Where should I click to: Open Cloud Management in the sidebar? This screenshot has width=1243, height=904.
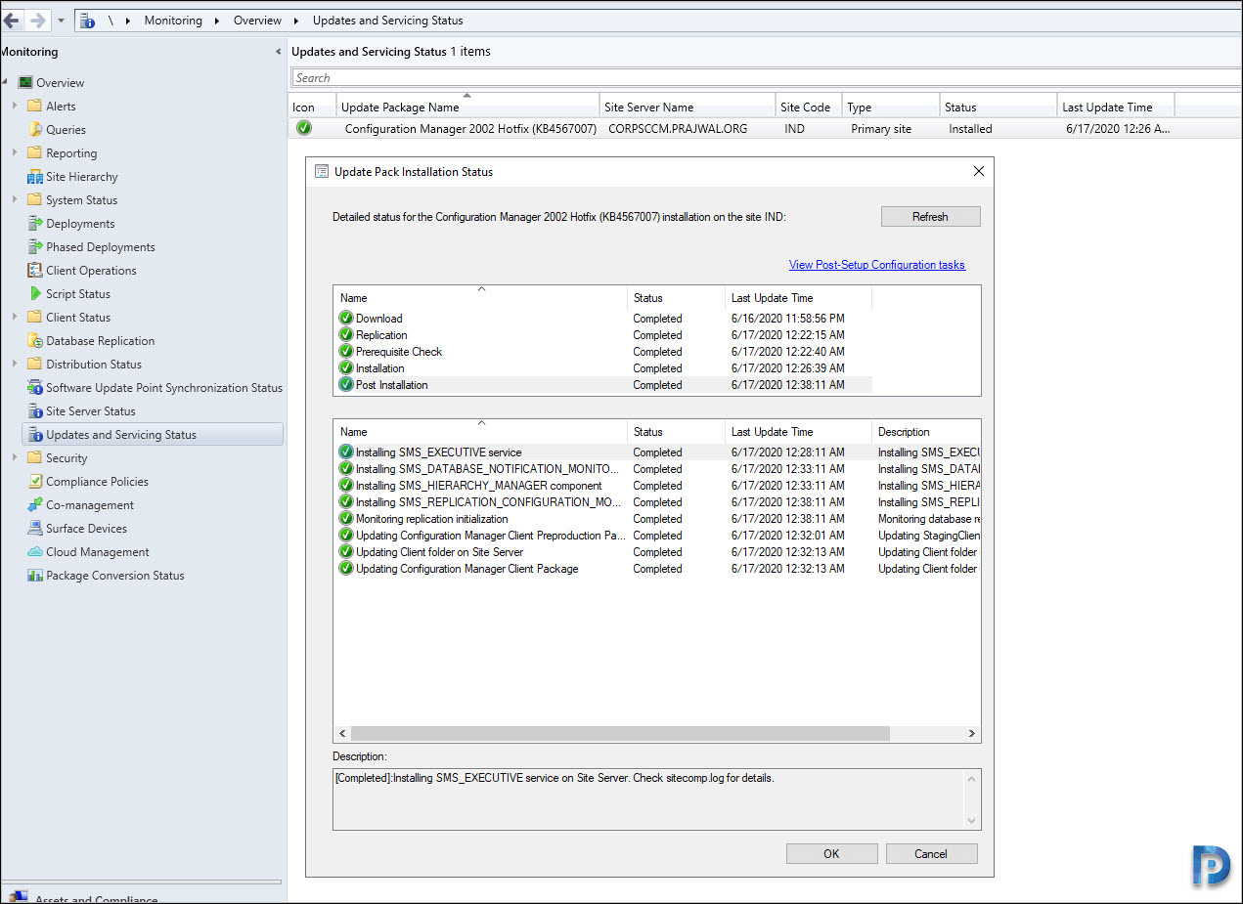[98, 552]
